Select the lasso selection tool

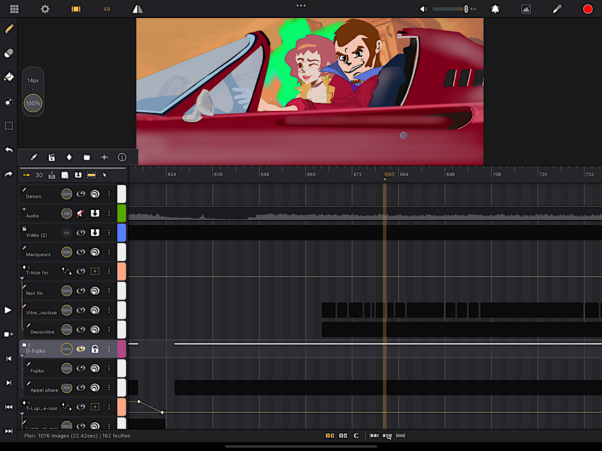pyautogui.click(x=9, y=102)
